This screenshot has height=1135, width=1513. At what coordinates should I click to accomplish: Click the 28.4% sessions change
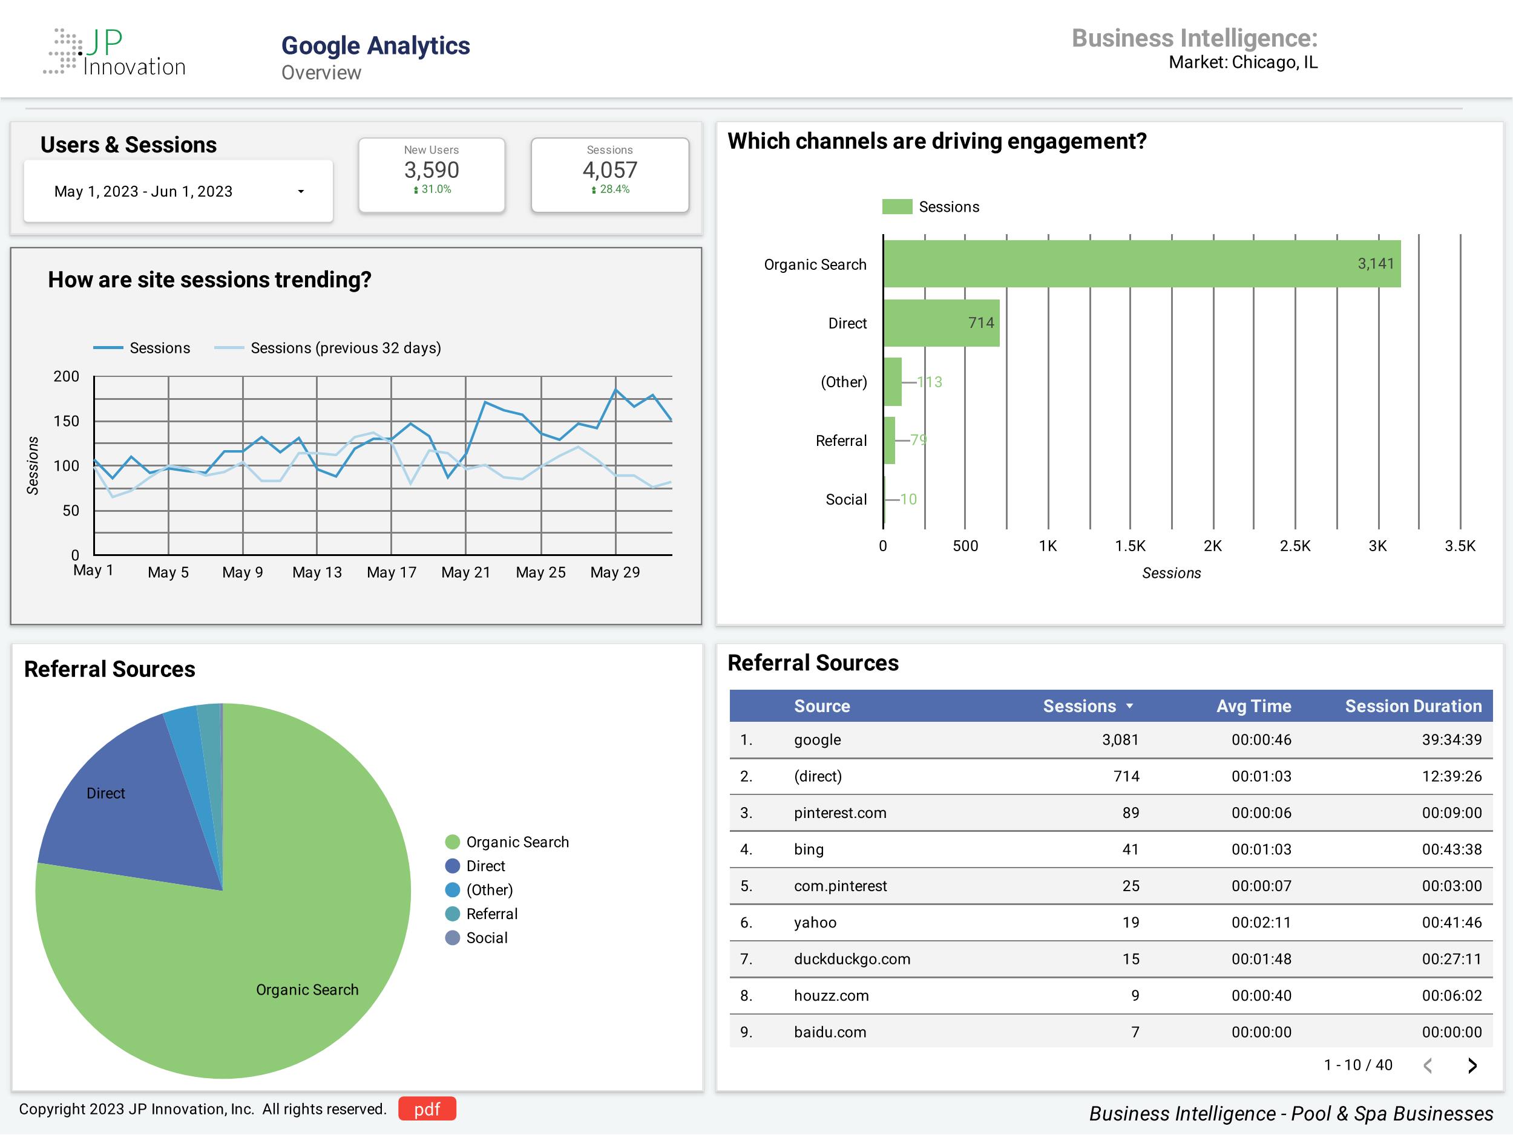tap(610, 189)
